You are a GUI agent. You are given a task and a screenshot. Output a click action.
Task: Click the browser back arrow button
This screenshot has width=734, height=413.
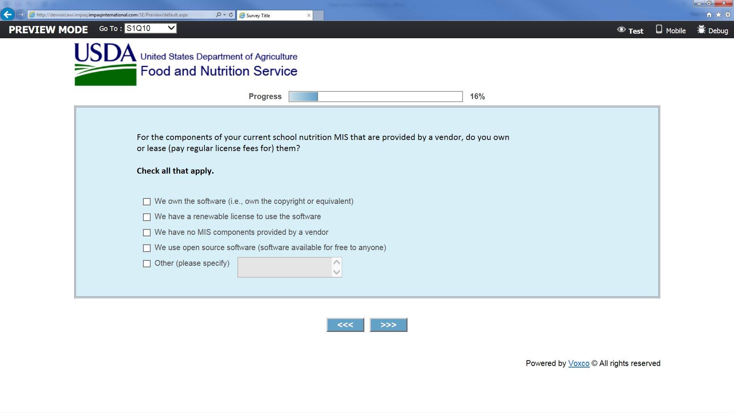click(x=8, y=15)
